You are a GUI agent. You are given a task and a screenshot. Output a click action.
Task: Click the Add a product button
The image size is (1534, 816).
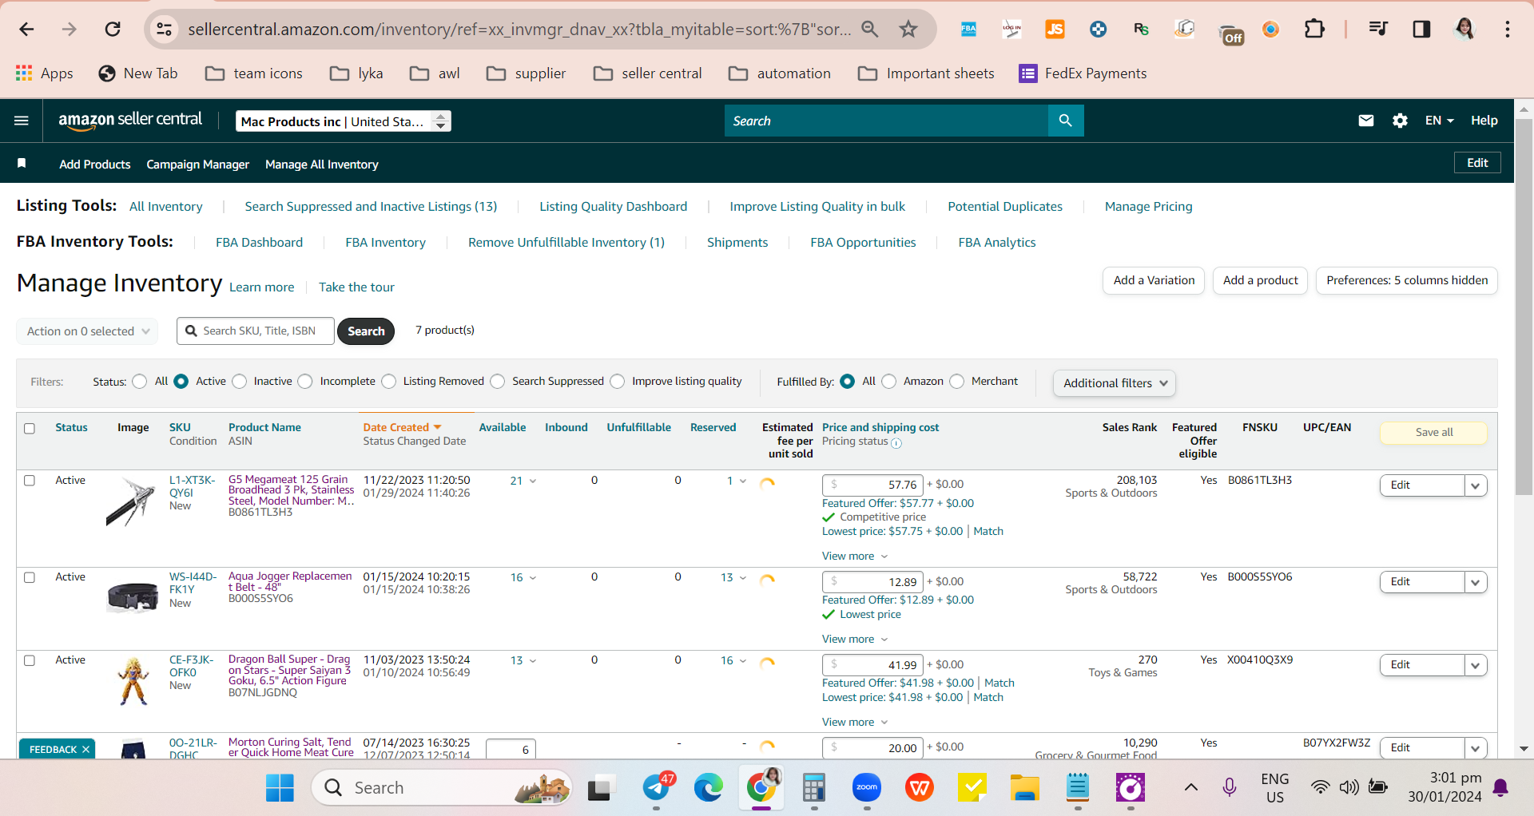pos(1260,280)
